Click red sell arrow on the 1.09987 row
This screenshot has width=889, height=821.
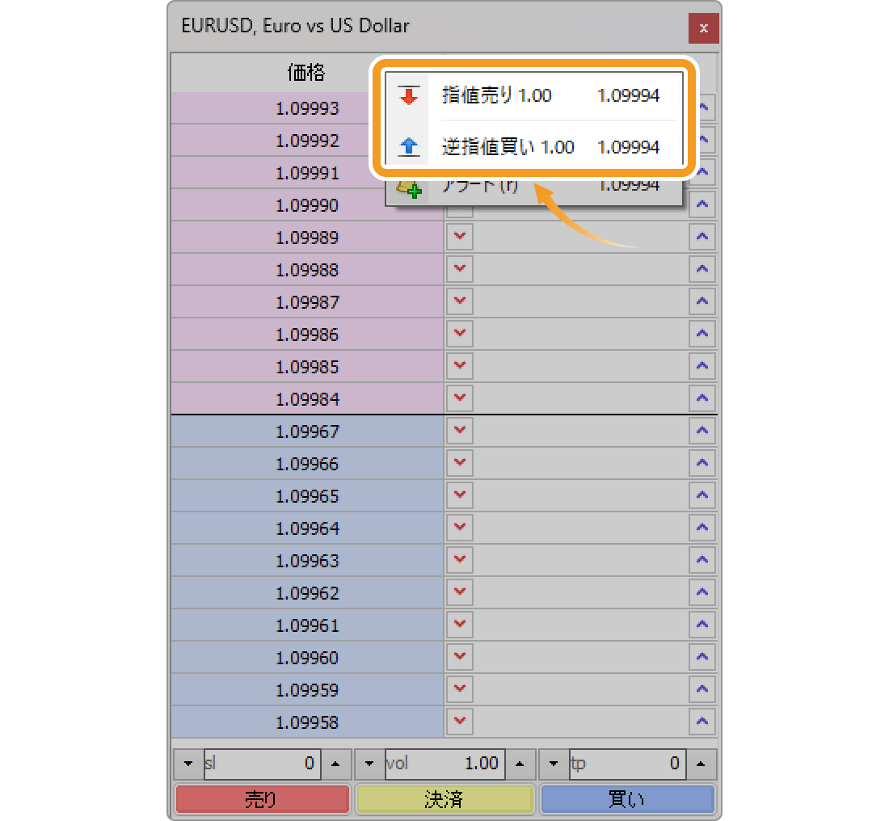tap(459, 301)
